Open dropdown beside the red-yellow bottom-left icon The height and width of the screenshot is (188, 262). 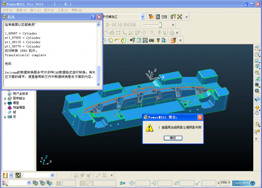[11, 175]
